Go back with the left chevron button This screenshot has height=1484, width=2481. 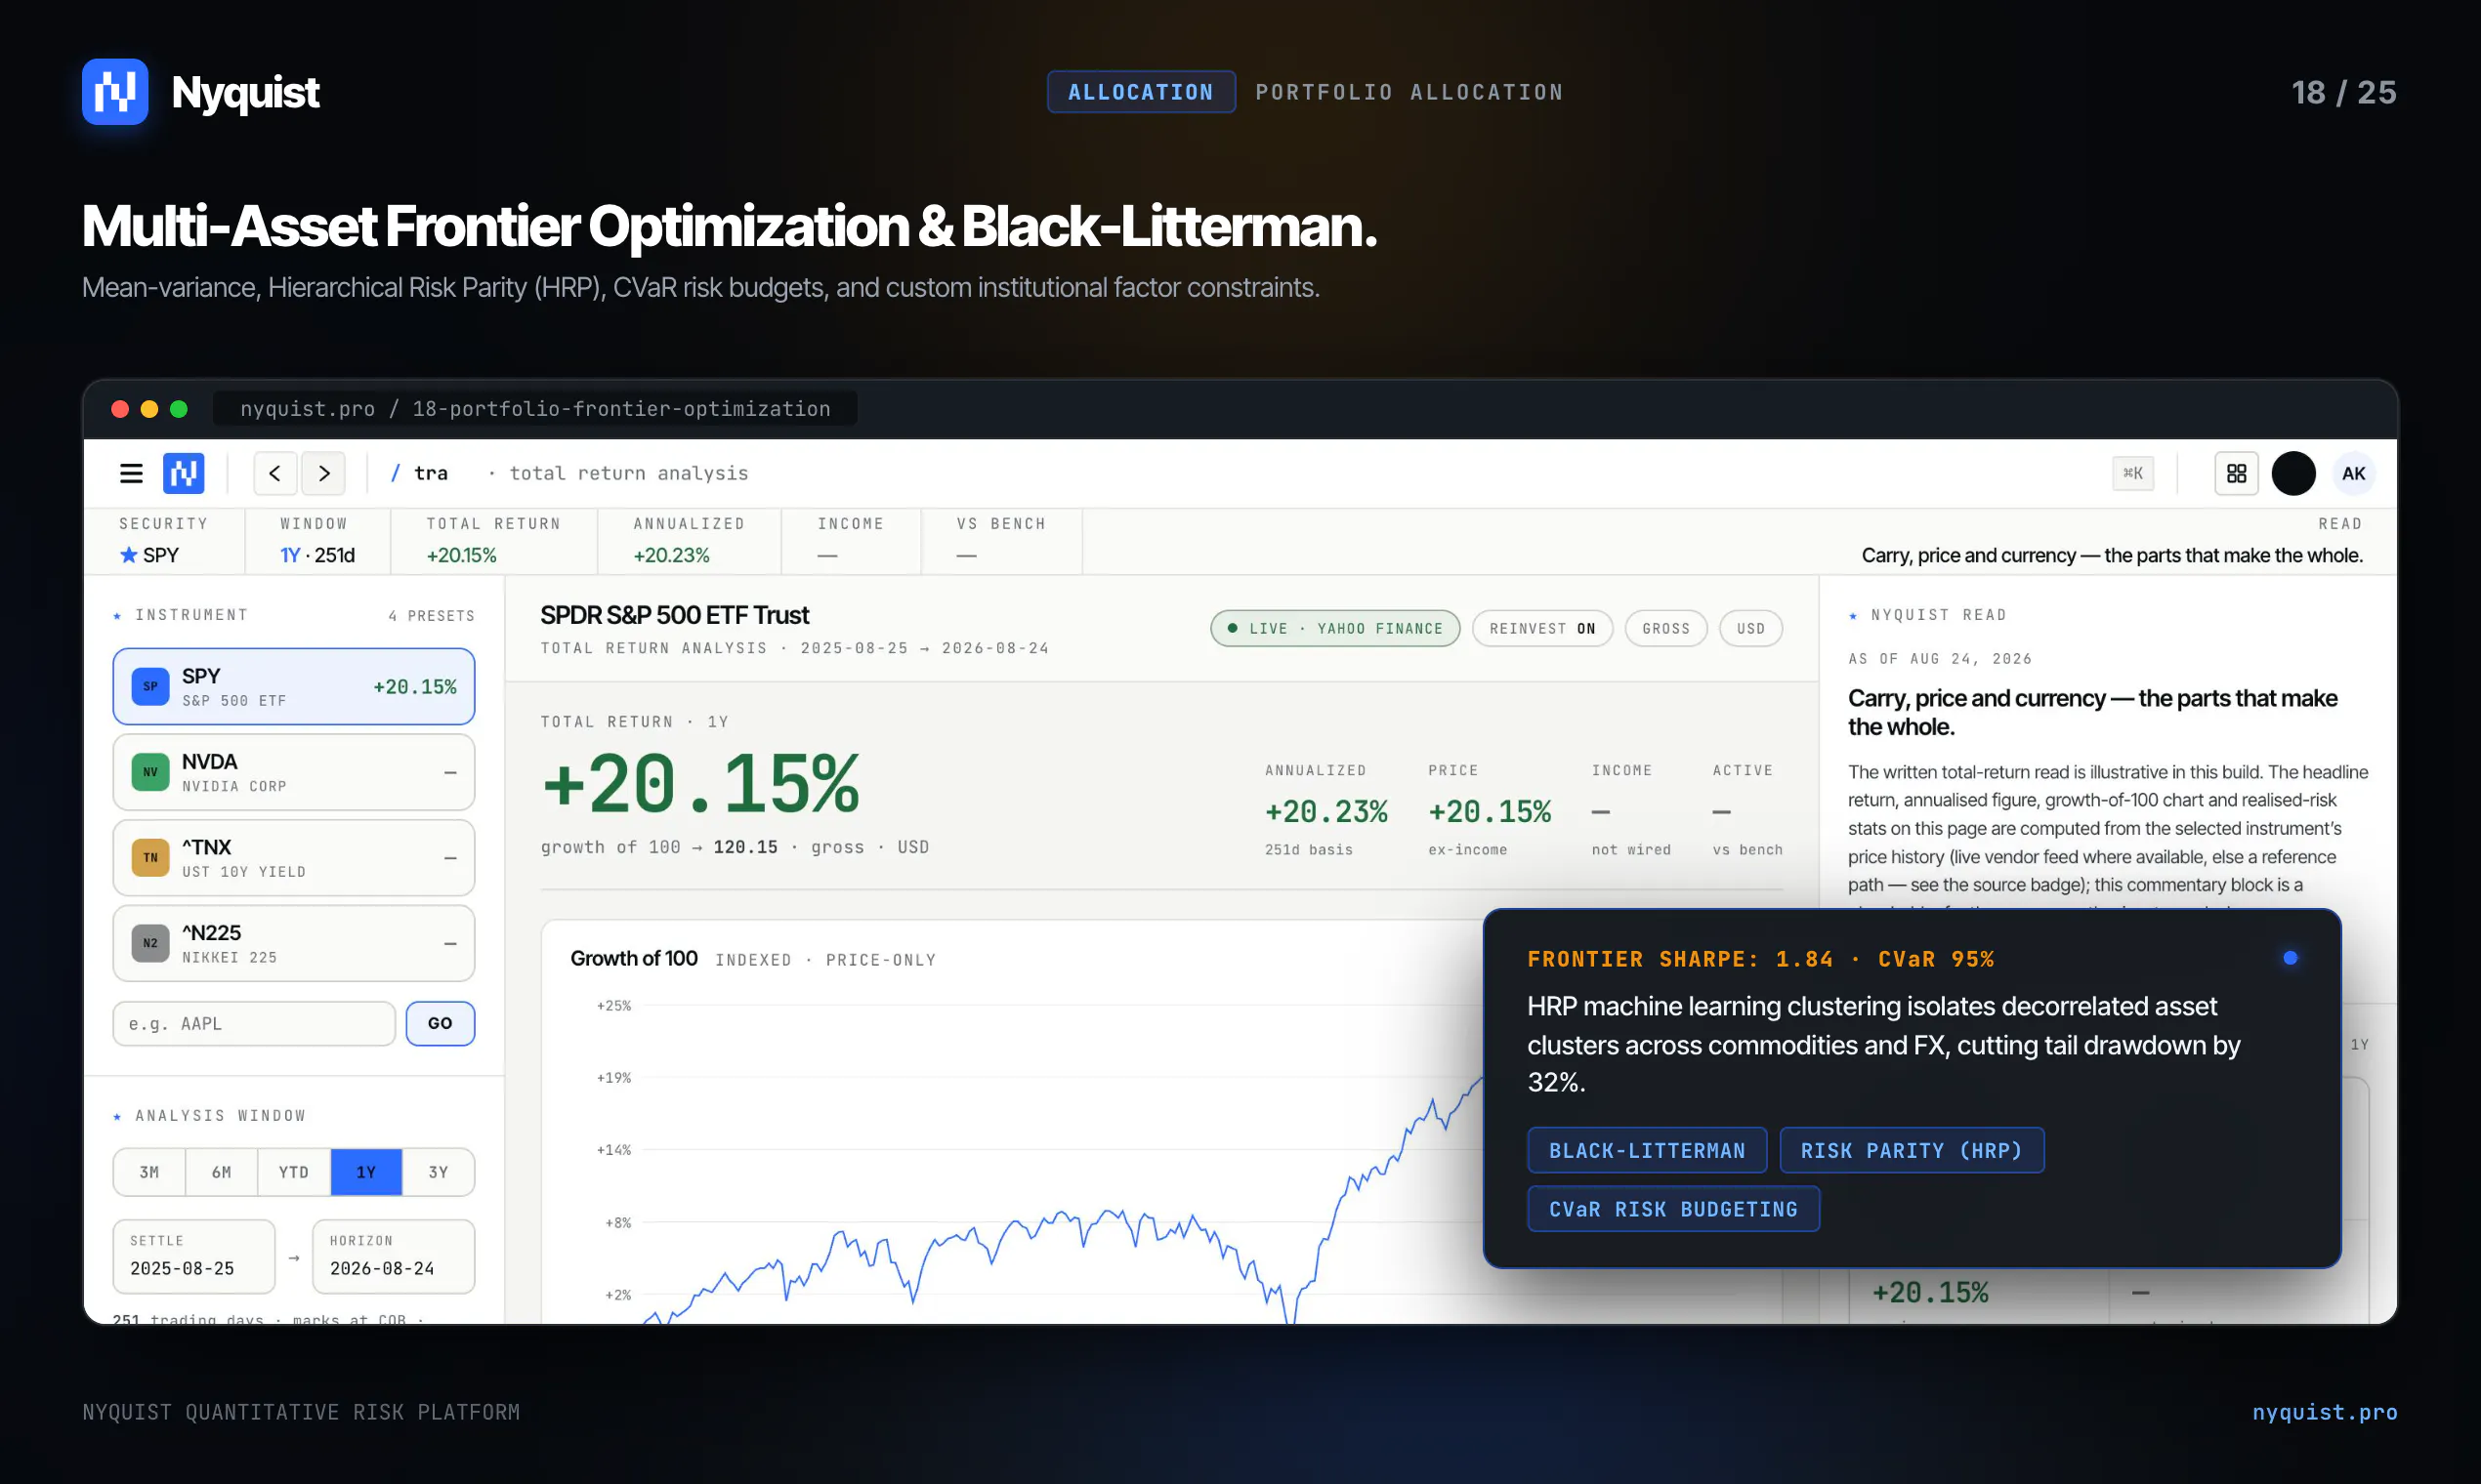tap(275, 473)
